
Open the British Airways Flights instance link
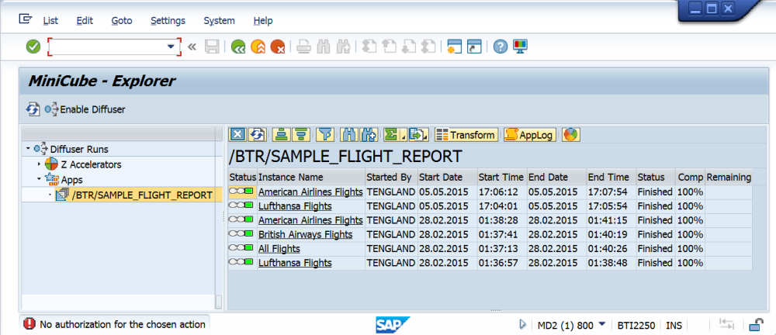pos(305,234)
